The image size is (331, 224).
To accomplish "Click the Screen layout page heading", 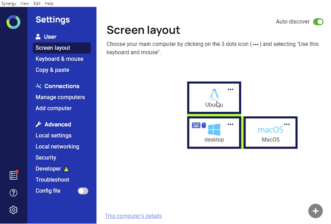I will click(x=143, y=30).
